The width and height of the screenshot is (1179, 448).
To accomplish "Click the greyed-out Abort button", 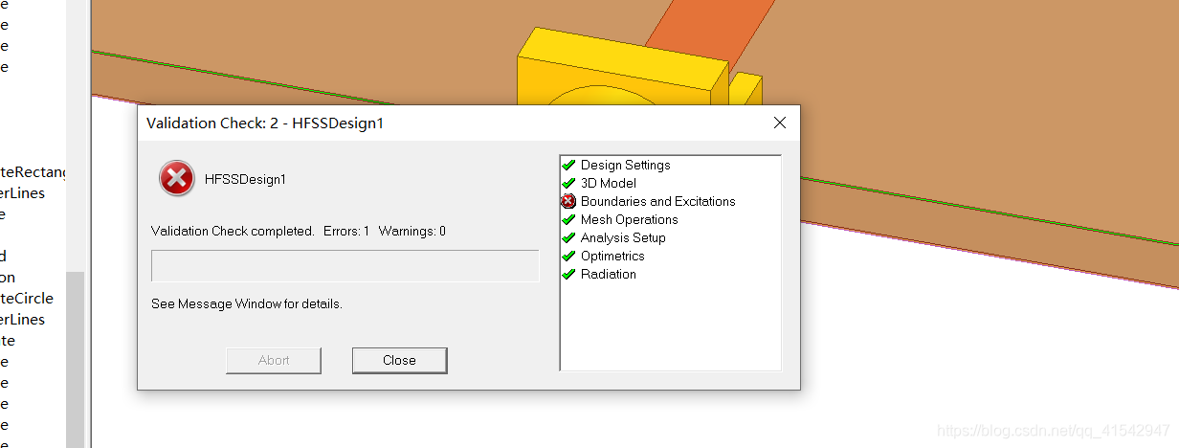I will coord(274,360).
